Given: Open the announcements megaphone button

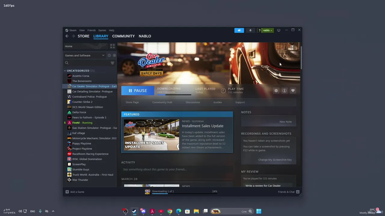Looking at the screenshot, I should coord(239,30).
